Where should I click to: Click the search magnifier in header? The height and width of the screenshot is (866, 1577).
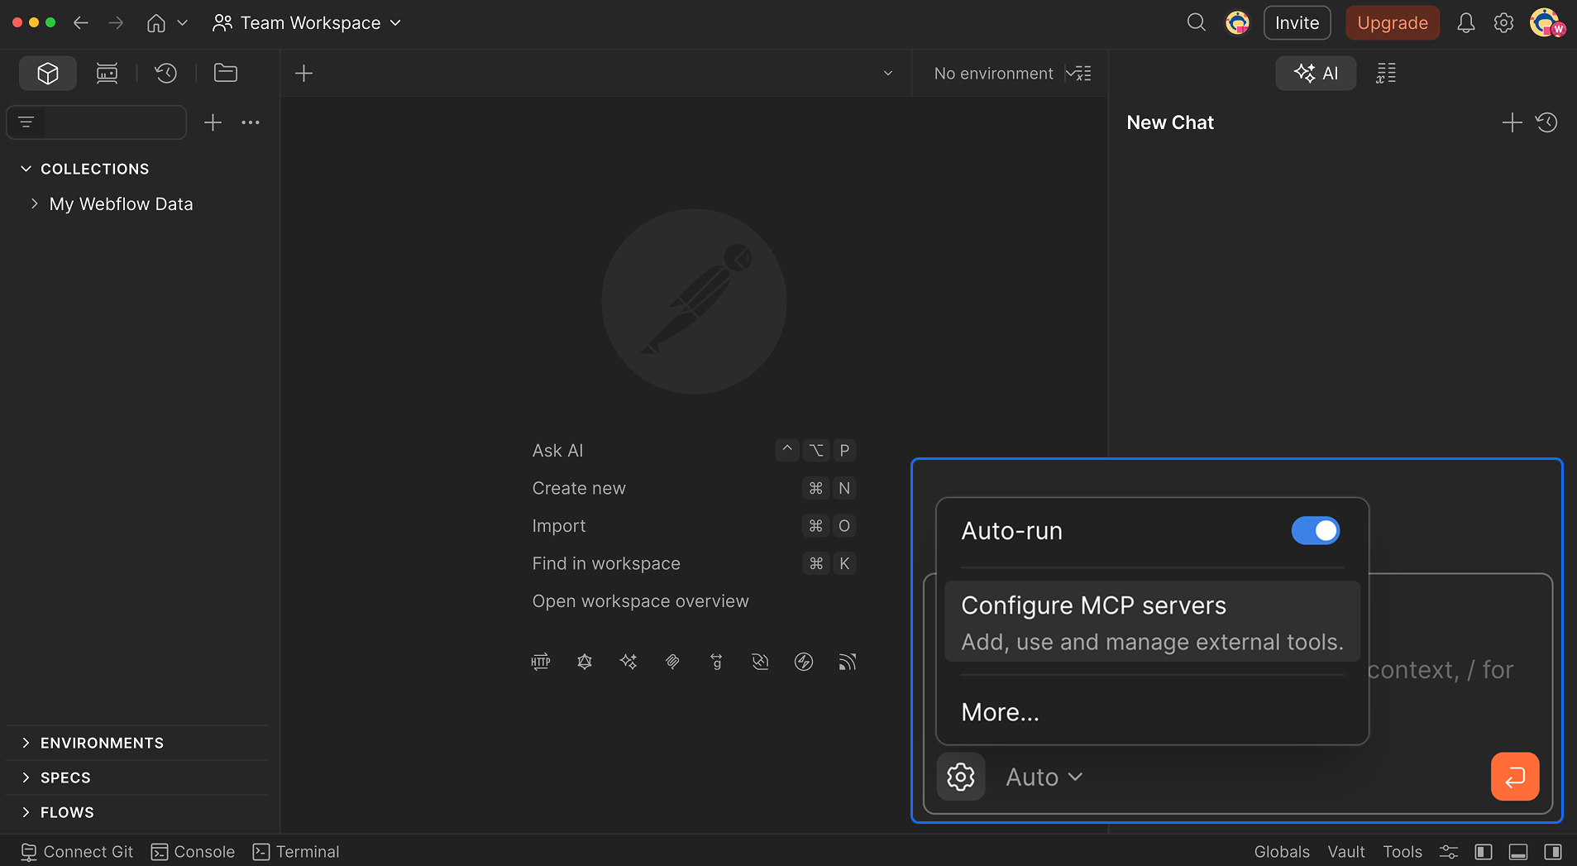point(1196,22)
